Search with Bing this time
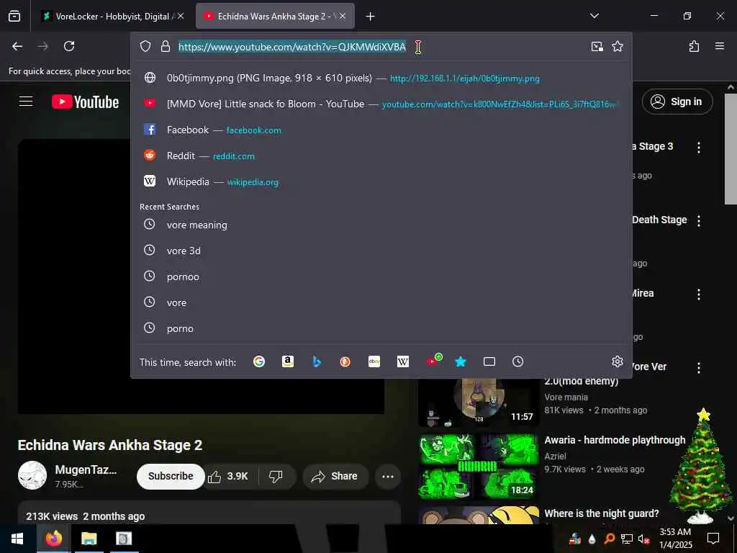The height and width of the screenshot is (553, 737). 317,361
